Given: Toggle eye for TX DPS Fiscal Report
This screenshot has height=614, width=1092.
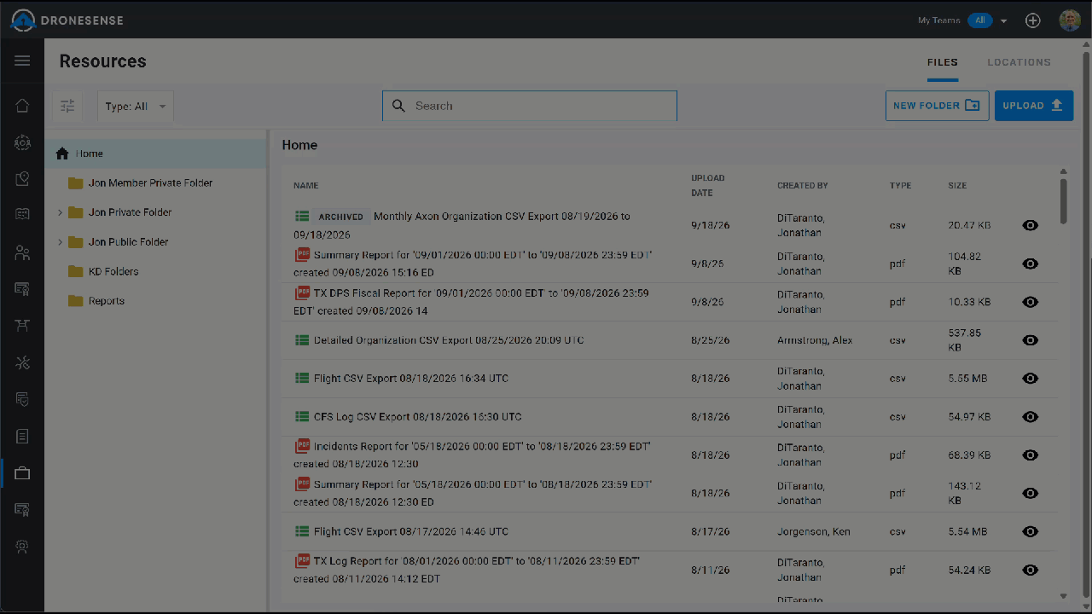Looking at the screenshot, I should point(1031,302).
